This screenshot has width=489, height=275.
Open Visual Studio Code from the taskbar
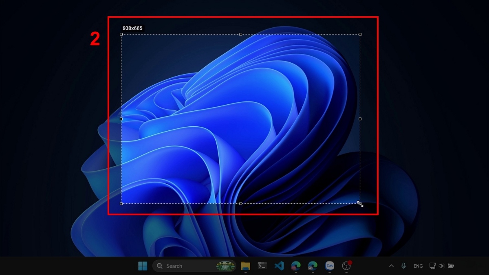pyautogui.click(x=279, y=266)
